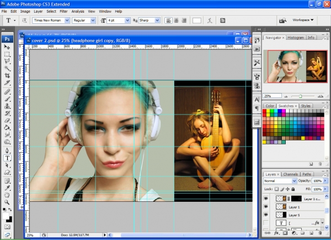Open the anti-aliasing Sharp dropdown
Image resolution: width=331 pixels, height=240 pixels.
pos(157,20)
